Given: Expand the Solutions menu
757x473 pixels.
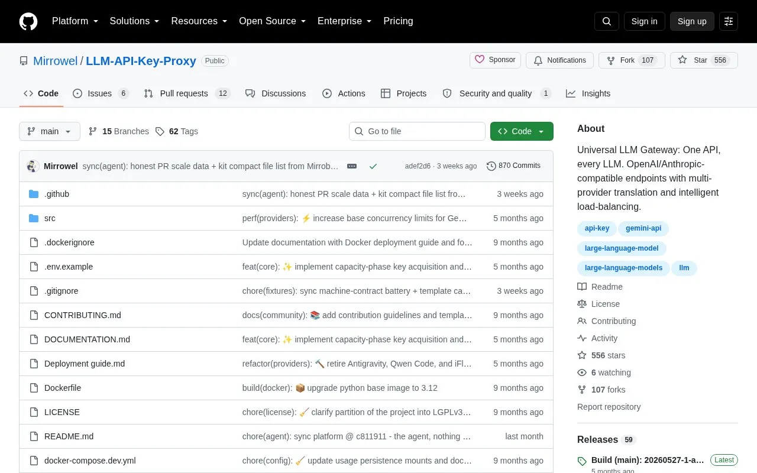Looking at the screenshot, I should point(134,21).
